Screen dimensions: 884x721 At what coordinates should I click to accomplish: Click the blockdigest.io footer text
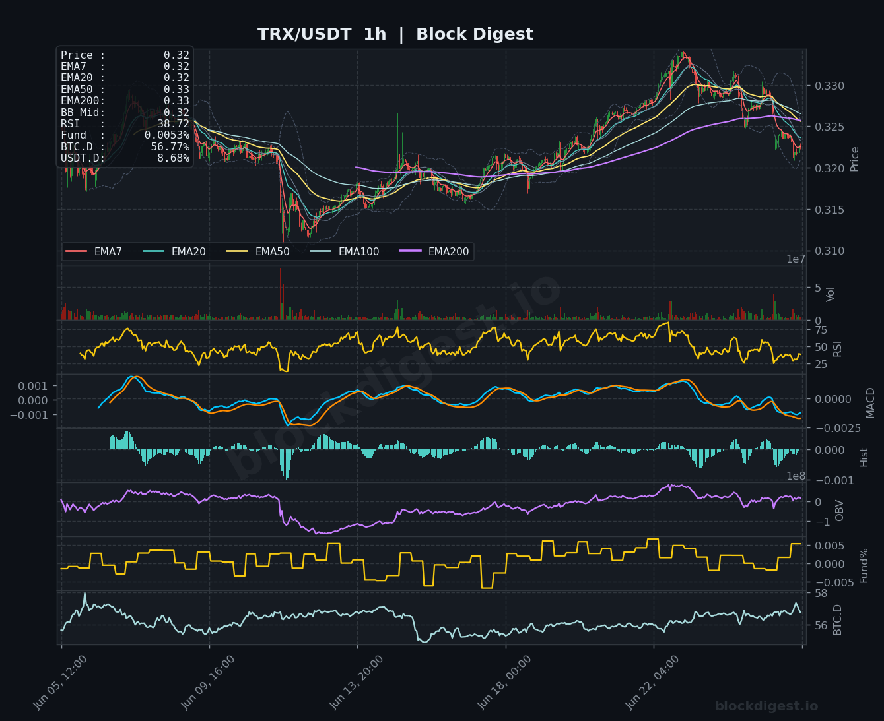pyautogui.click(x=766, y=706)
